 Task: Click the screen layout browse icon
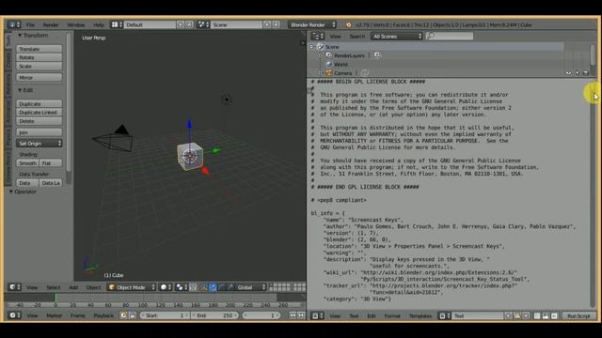[x=117, y=24]
